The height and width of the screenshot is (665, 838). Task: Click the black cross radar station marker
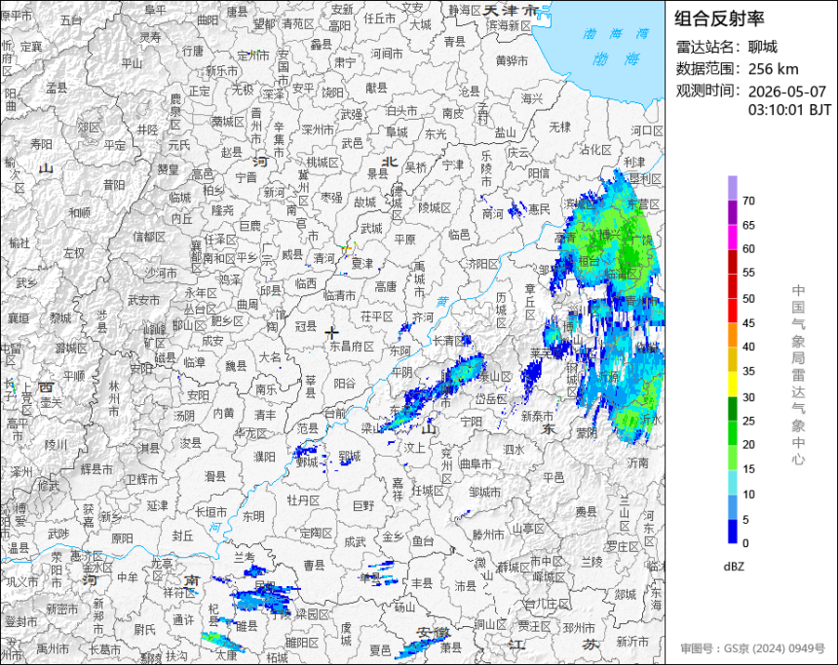(331, 333)
